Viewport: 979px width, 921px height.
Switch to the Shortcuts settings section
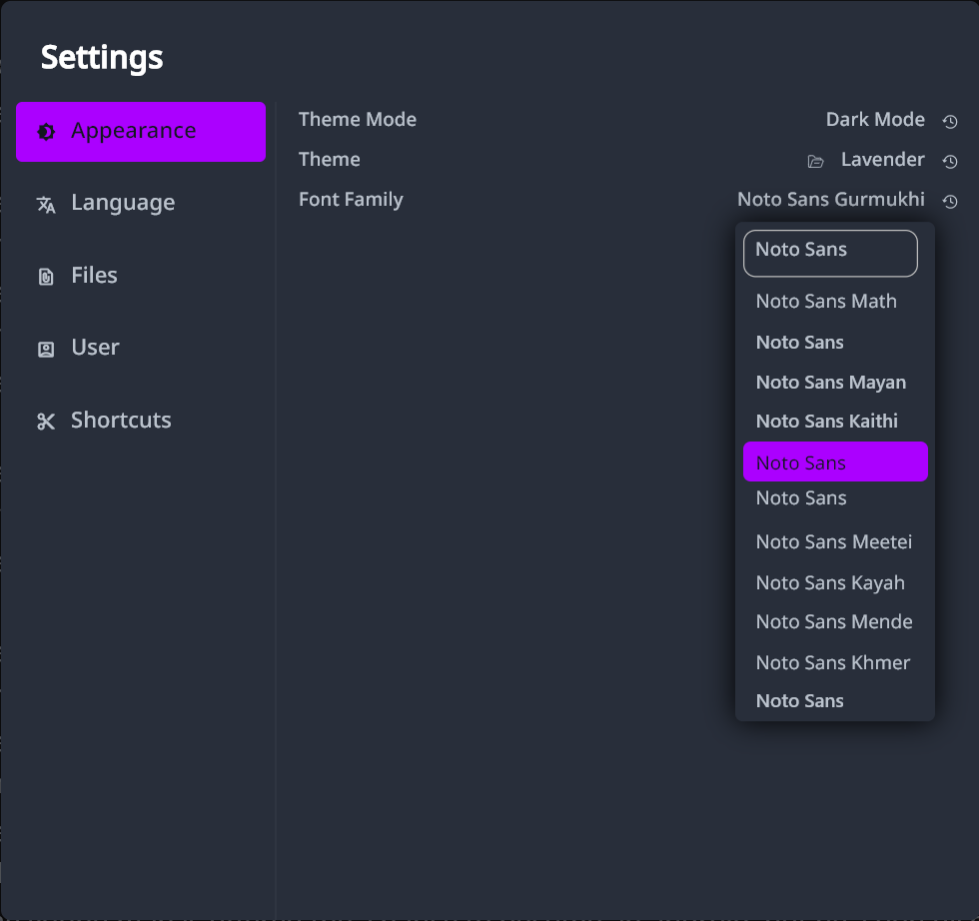(x=121, y=420)
